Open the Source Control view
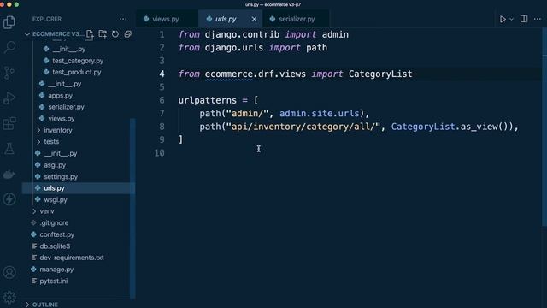This screenshot has width=547, height=308. point(9,73)
